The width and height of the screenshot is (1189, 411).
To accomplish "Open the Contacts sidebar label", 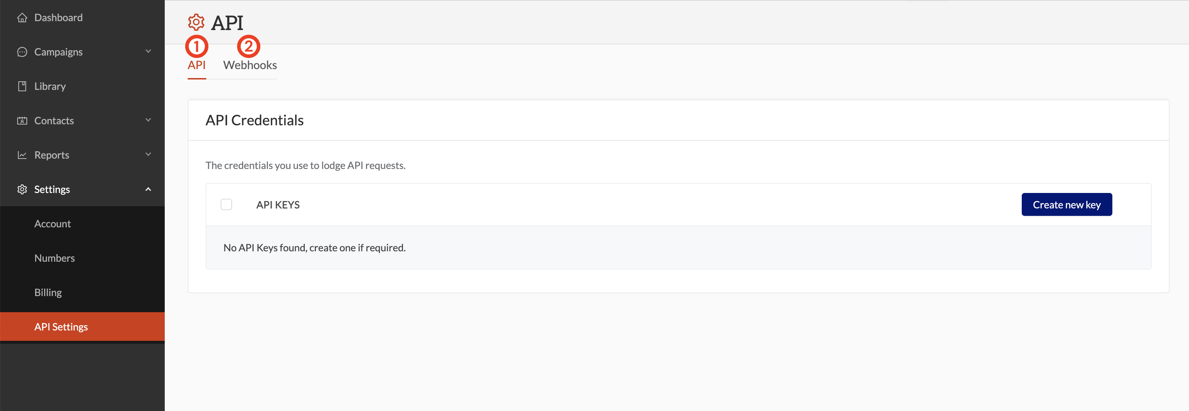I will [54, 120].
